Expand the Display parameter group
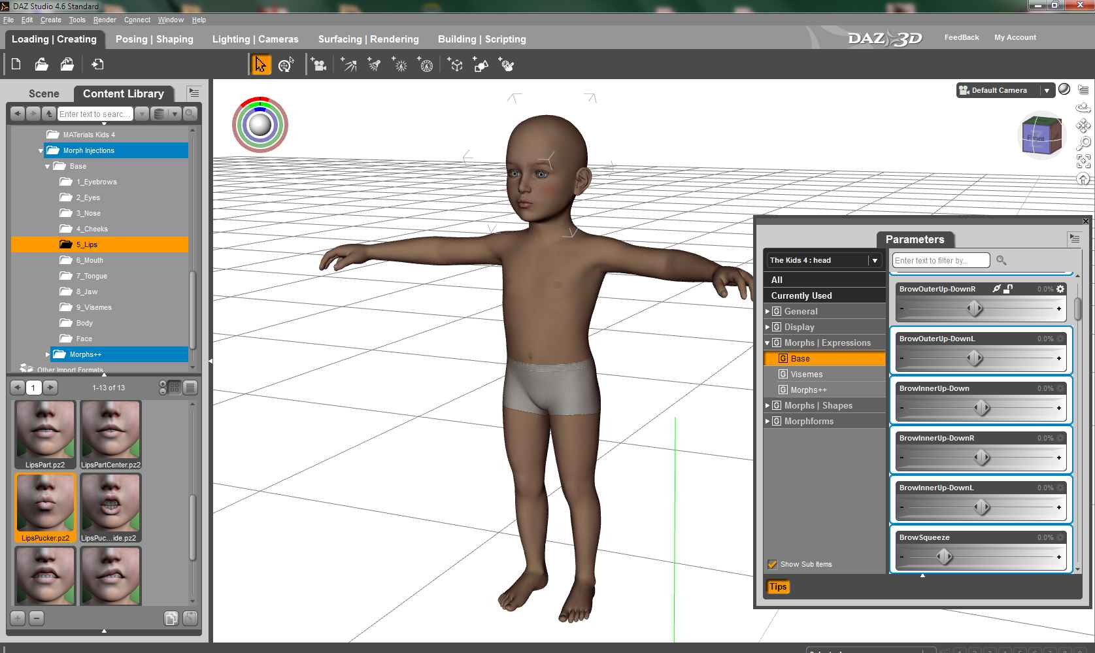 (767, 327)
